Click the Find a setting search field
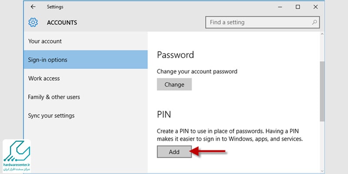348x174 pixels. tap(263, 22)
